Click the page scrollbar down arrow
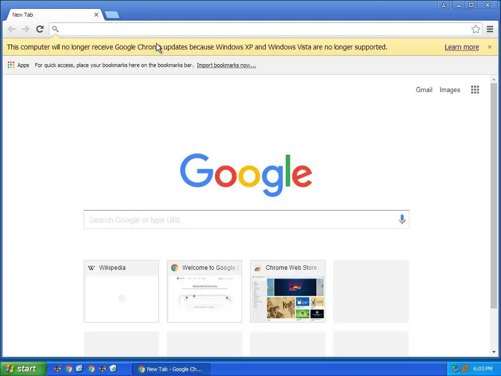Viewport: 501px width, 376px height. (494, 352)
